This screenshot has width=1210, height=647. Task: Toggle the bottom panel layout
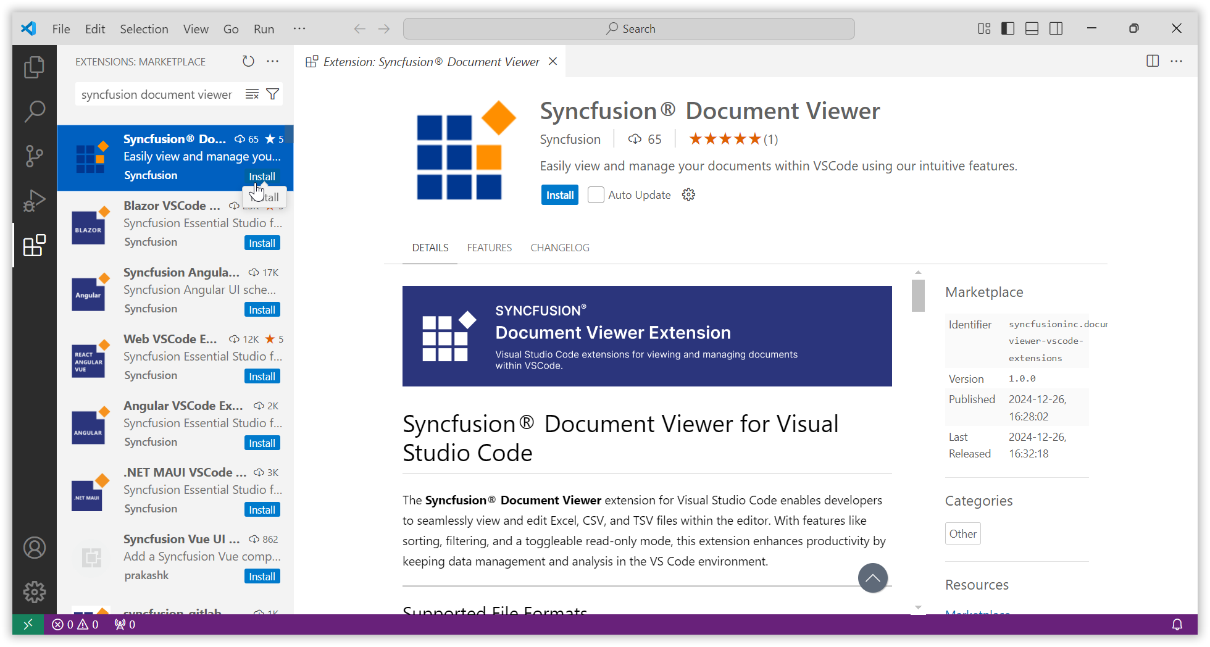coord(1032,28)
